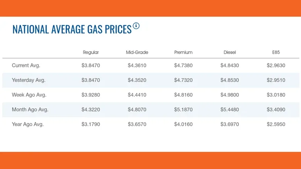This screenshot has height=169, width=301.
Task: Click the Yesterday Avg. row label
Action: click(29, 80)
